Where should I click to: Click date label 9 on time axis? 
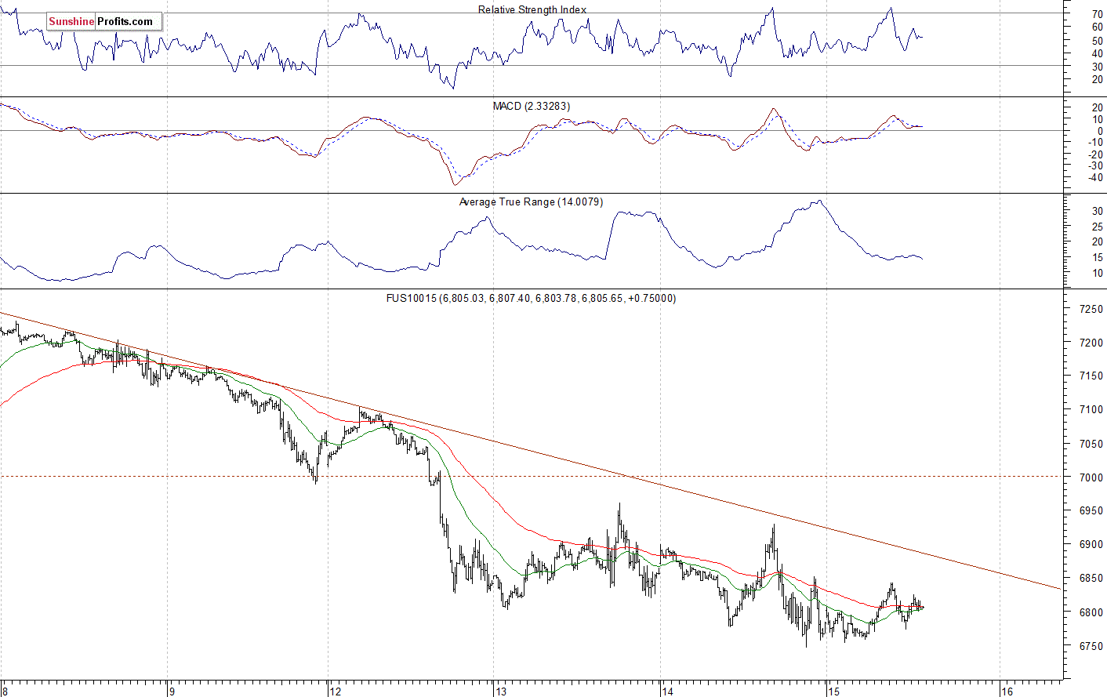coord(171,691)
